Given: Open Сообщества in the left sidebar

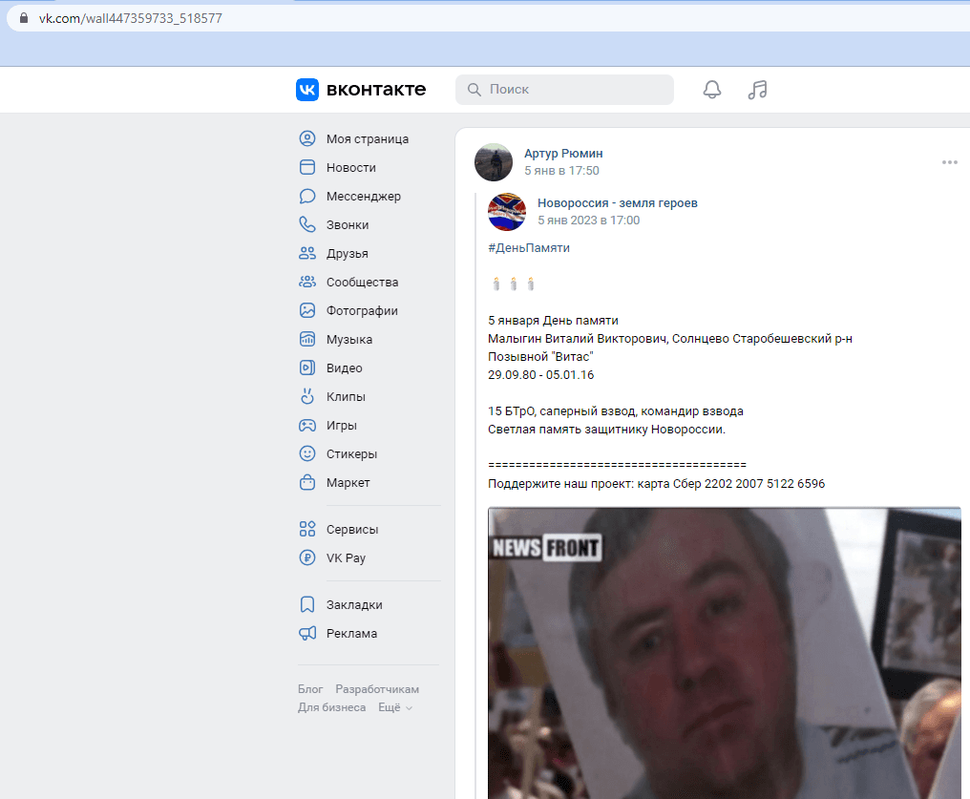Looking at the screenshot, I should (x=362, y=283).
